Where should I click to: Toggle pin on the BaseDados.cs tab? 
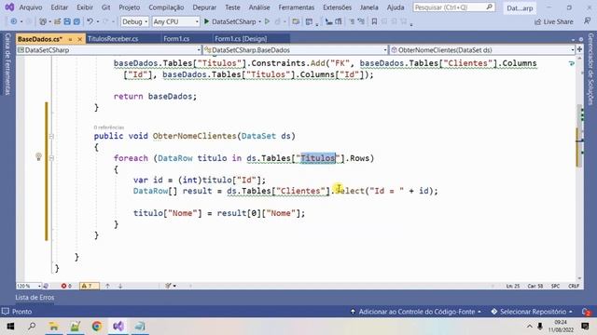tap(70, 39)
